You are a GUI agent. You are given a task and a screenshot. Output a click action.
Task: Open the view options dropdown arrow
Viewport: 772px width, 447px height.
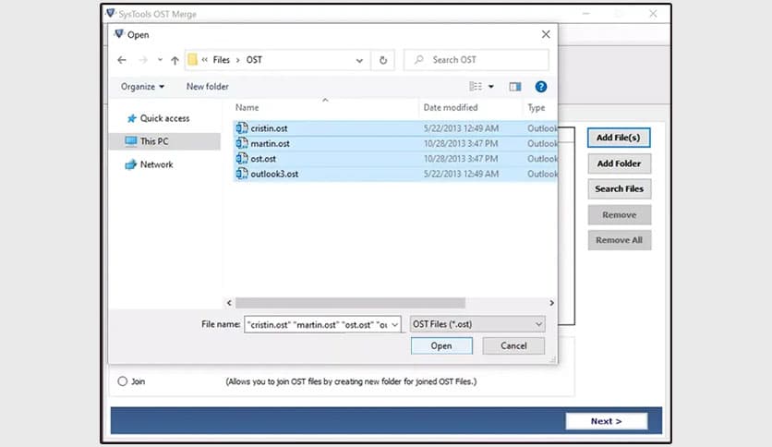(x=491, y=87)
